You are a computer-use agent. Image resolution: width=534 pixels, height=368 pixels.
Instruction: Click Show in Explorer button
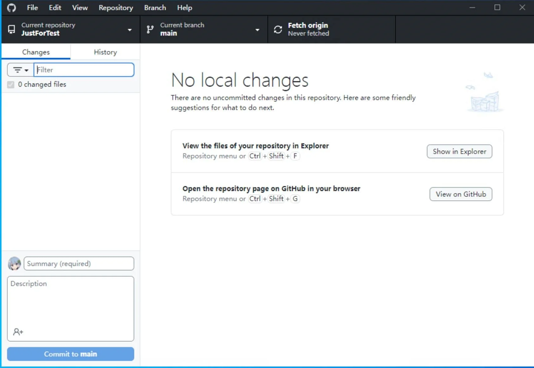pos(459,151)
